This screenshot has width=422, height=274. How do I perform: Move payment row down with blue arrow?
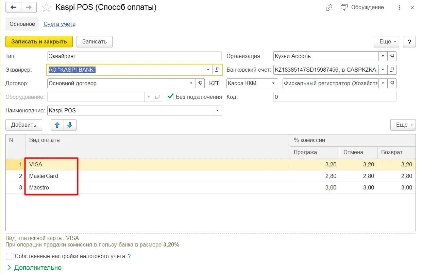tap(70, 125)
